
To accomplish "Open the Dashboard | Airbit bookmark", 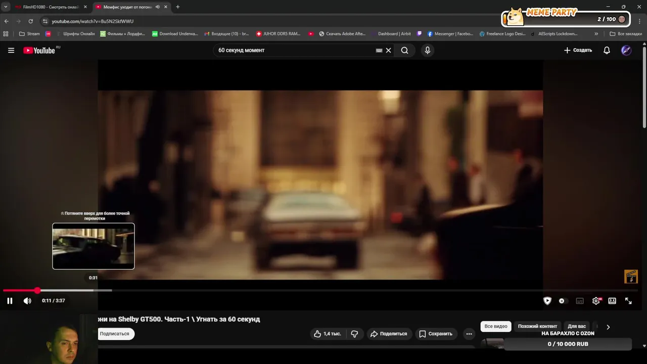I will coord(391,34).
